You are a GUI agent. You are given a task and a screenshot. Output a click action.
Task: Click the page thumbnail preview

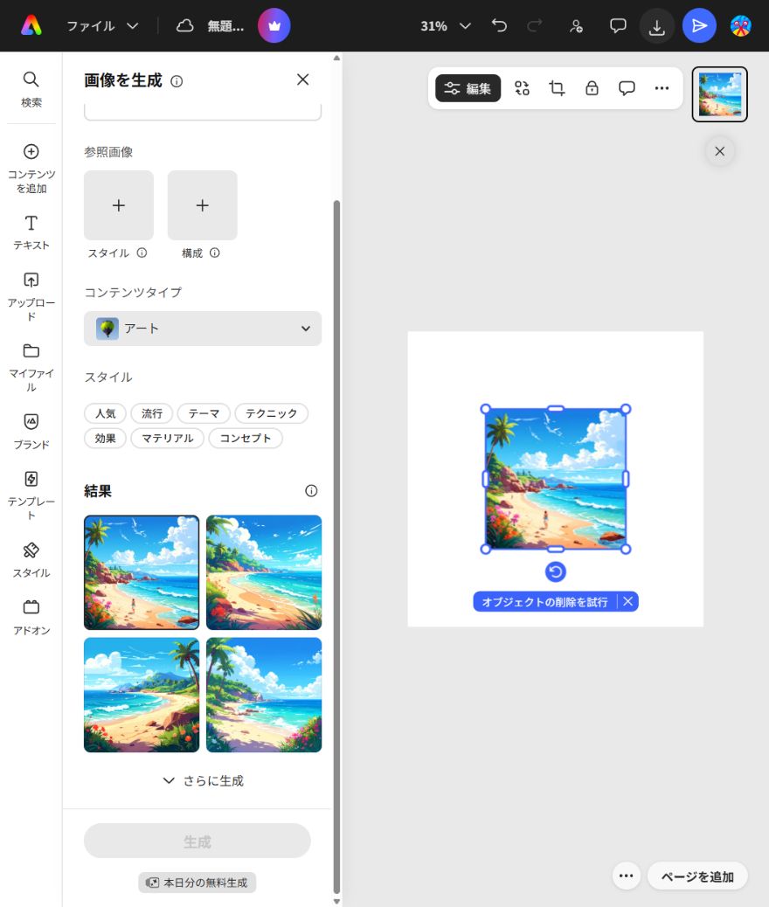pos(720,94)
